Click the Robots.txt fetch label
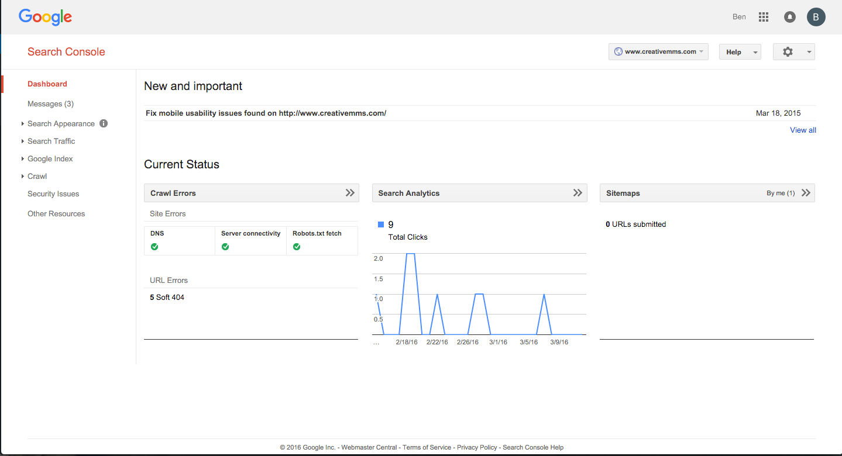 (317, 233)
